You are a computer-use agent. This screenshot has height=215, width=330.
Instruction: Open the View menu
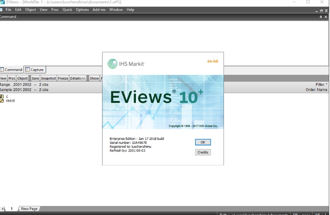point(43,10)
